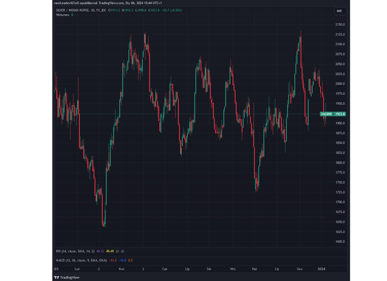Select the RSI indicator legend
This screenshot has width=387, height=281.
click(x=75, y=251)
